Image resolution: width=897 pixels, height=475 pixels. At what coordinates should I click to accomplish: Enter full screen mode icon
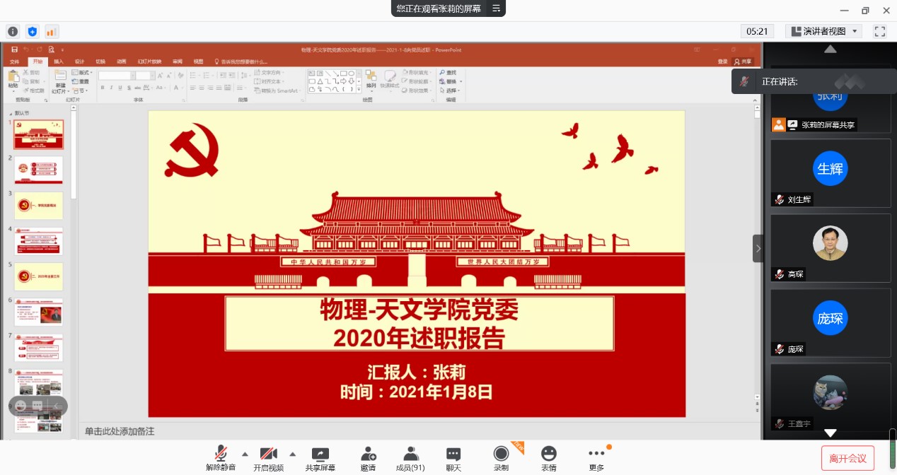coord(880,31)
